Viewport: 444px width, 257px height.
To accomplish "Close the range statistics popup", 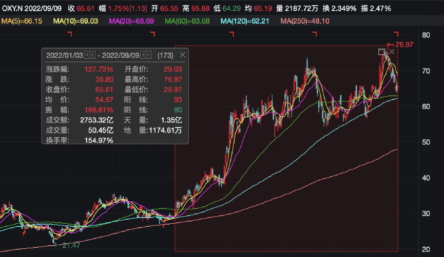I will (x=183, y=55).
